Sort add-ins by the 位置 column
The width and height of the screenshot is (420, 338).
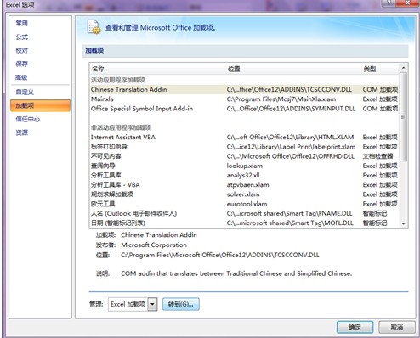234,69
